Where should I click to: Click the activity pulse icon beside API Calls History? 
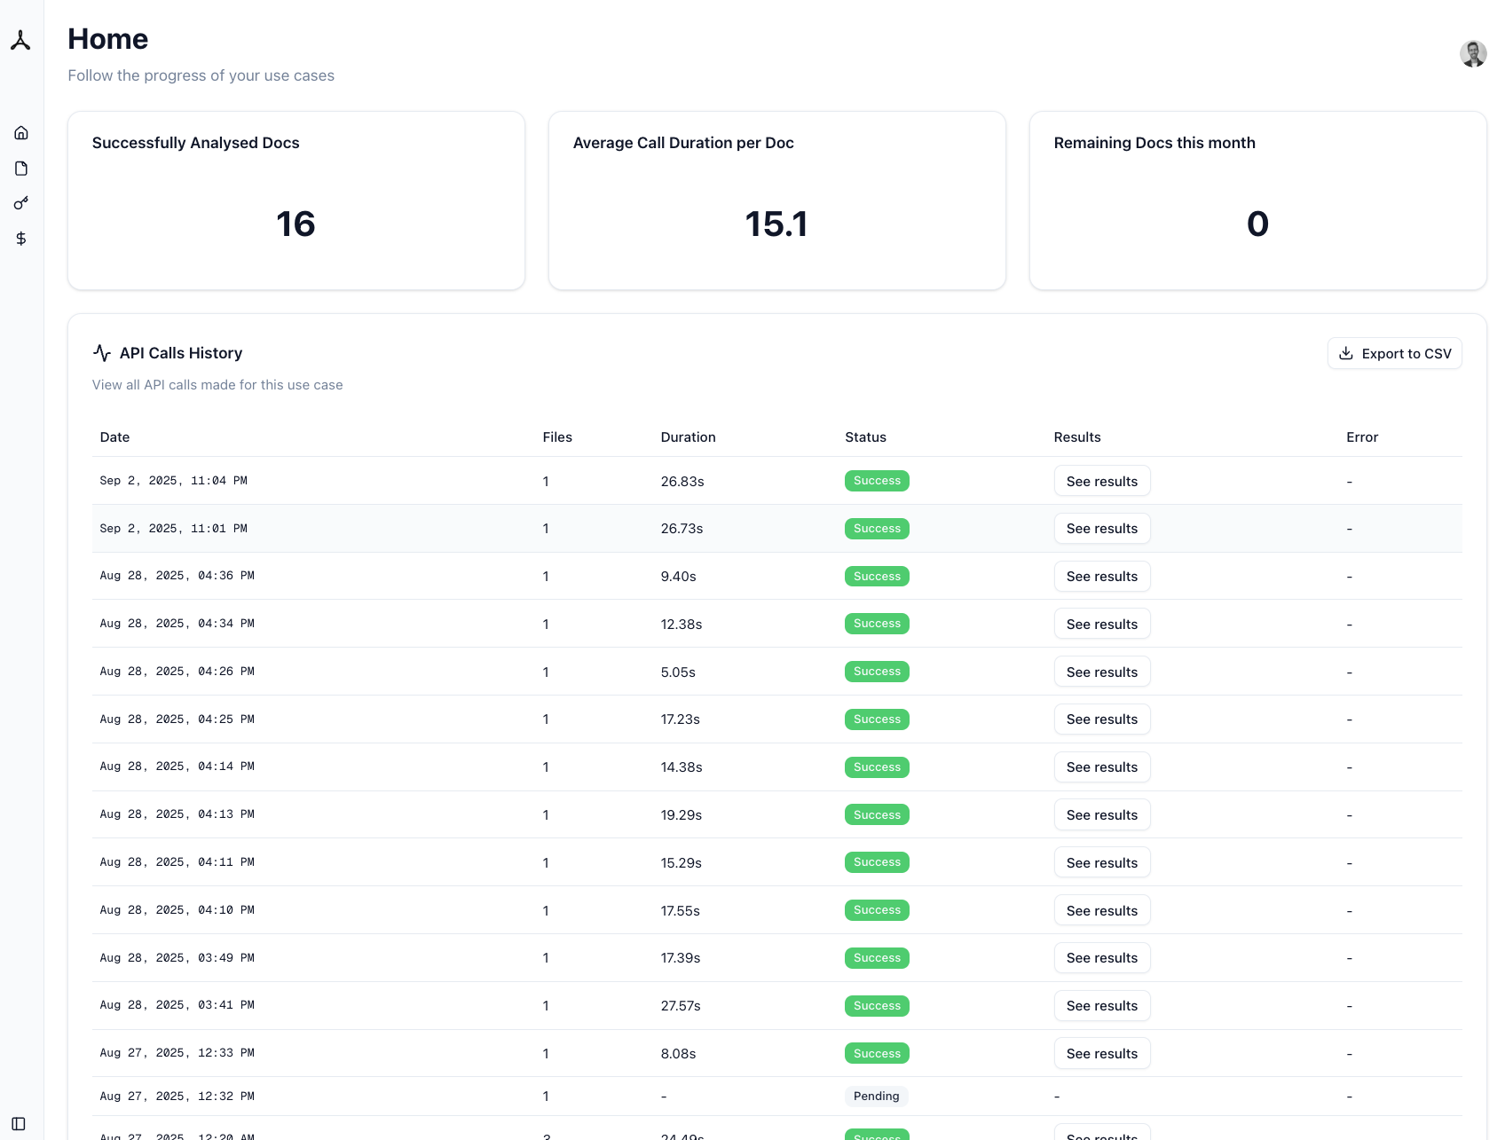(x=102, y=353)
